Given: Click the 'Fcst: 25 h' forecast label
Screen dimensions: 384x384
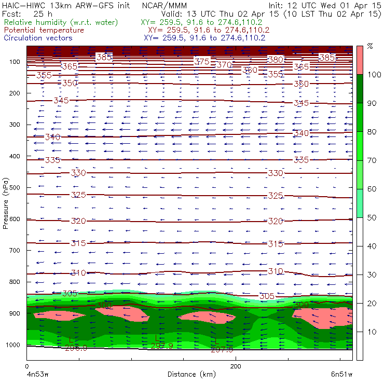Looking at the screenshot, I should coord(27,14).
